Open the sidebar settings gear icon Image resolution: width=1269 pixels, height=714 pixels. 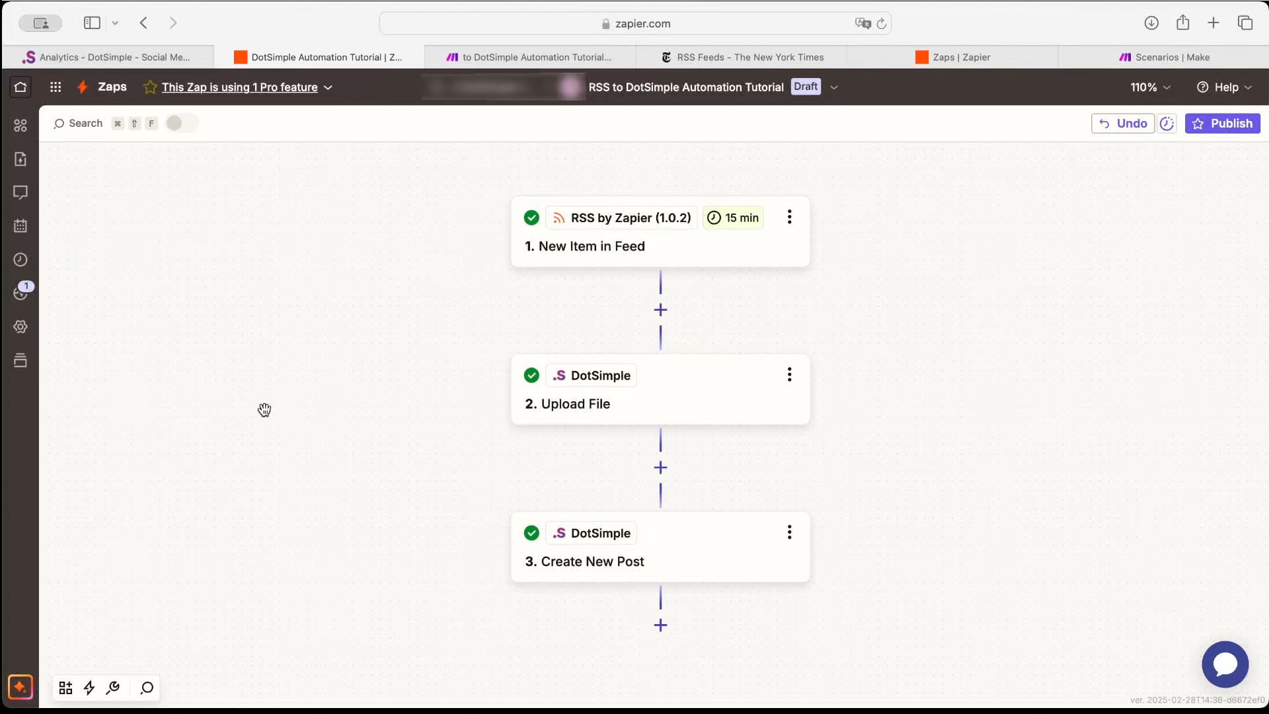(20, 327)
